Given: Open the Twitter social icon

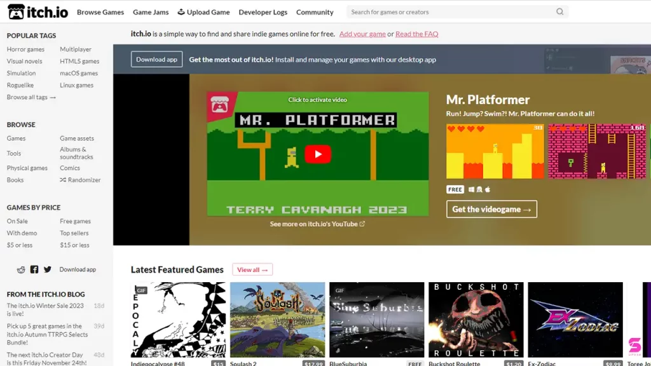Looking at the screenshot, I should 48,269.
